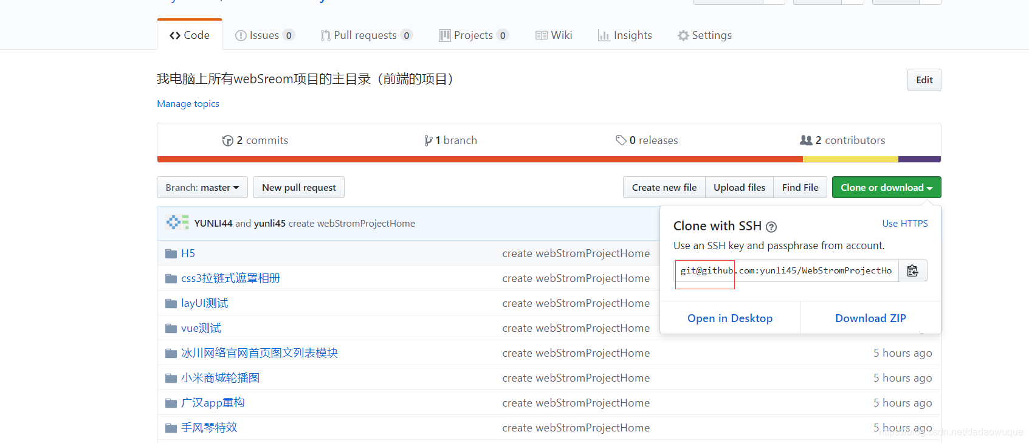Open the repository Settings tab
The height and width of the screenshot is (443, 1029).
(704, 35)
